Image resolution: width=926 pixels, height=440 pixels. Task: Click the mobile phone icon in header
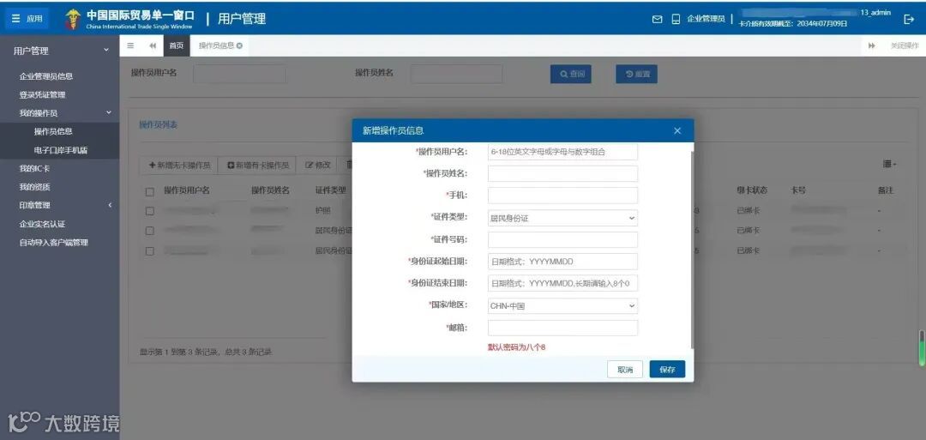(676, 19)
